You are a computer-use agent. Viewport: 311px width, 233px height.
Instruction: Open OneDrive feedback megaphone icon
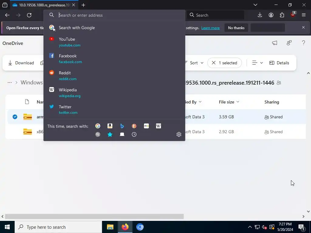coord(275,43)
